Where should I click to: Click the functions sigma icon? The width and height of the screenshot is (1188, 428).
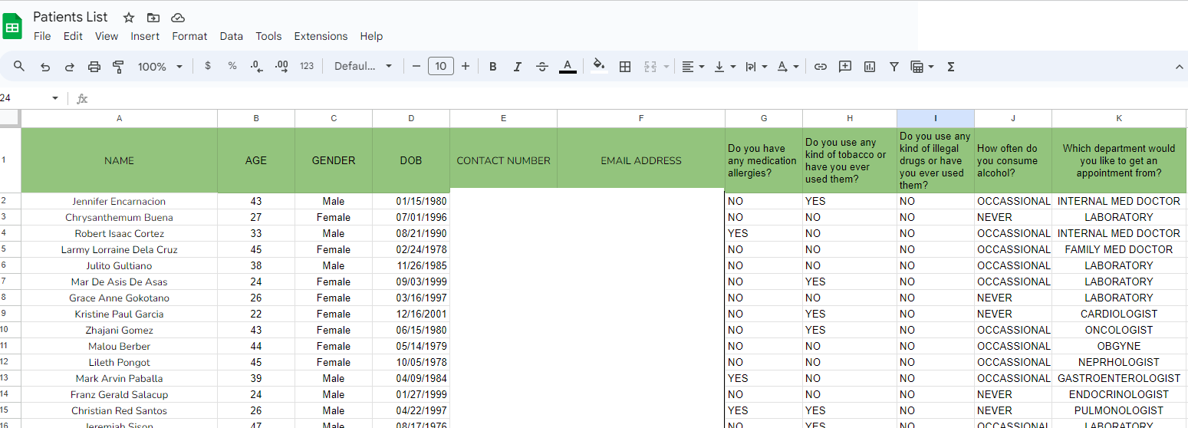point(951,67)
